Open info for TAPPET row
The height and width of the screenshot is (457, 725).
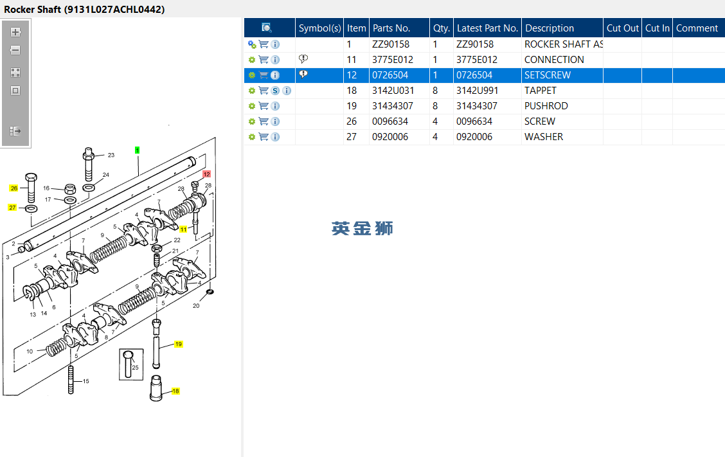pos(287,91)
